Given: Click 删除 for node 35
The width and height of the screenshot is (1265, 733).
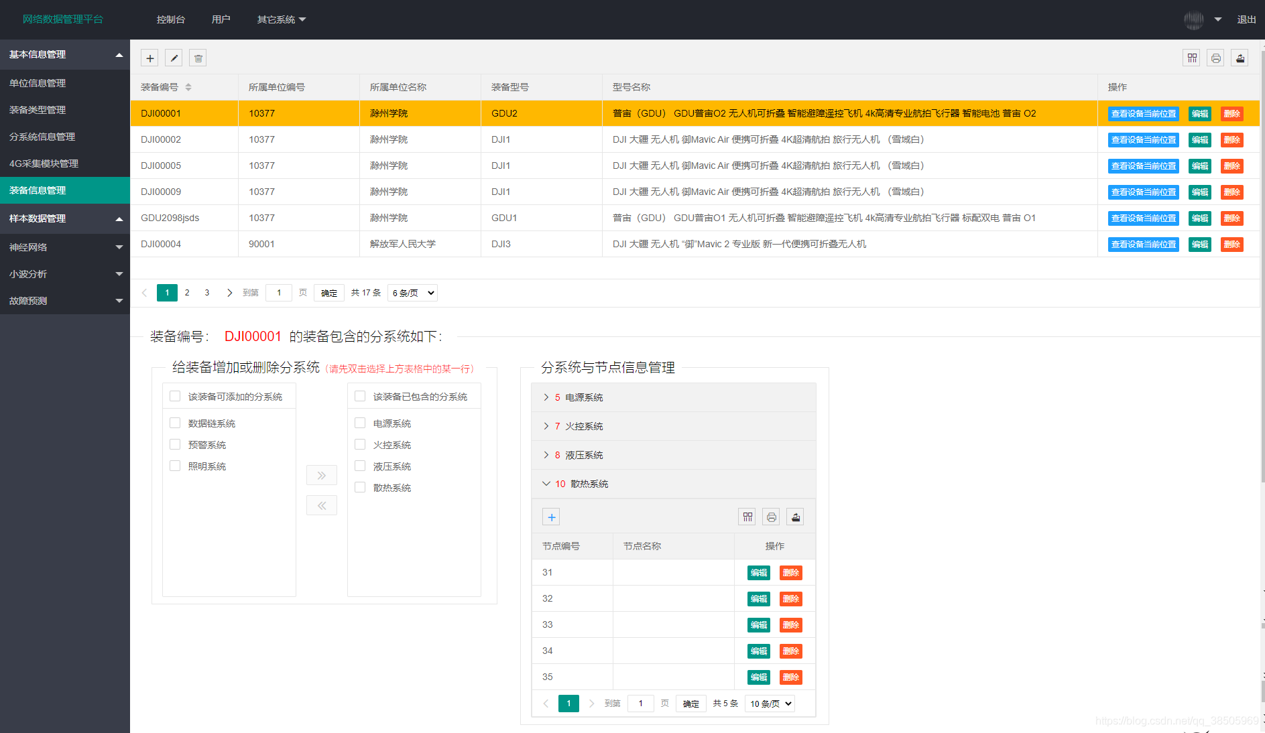Looking at the screenshot, I should (x=791, y=677).
